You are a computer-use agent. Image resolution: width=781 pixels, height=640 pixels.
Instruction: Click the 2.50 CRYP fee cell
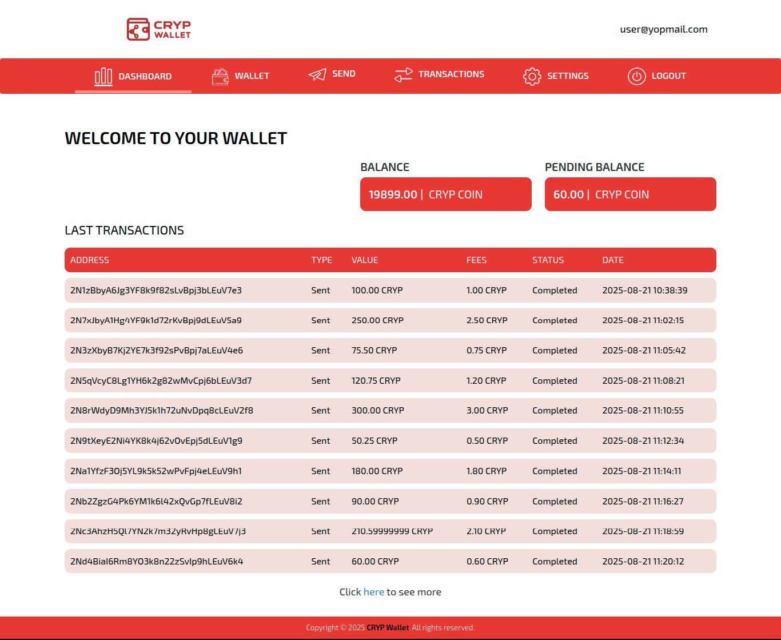coord(487,320)
